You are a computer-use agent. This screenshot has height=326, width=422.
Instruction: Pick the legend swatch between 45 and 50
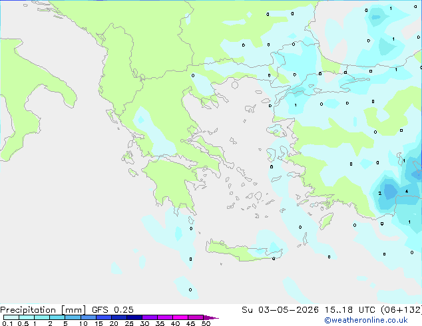tap(196, 317)
